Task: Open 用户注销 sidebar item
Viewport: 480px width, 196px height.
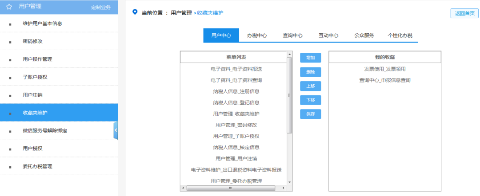Action: point(59,94)
